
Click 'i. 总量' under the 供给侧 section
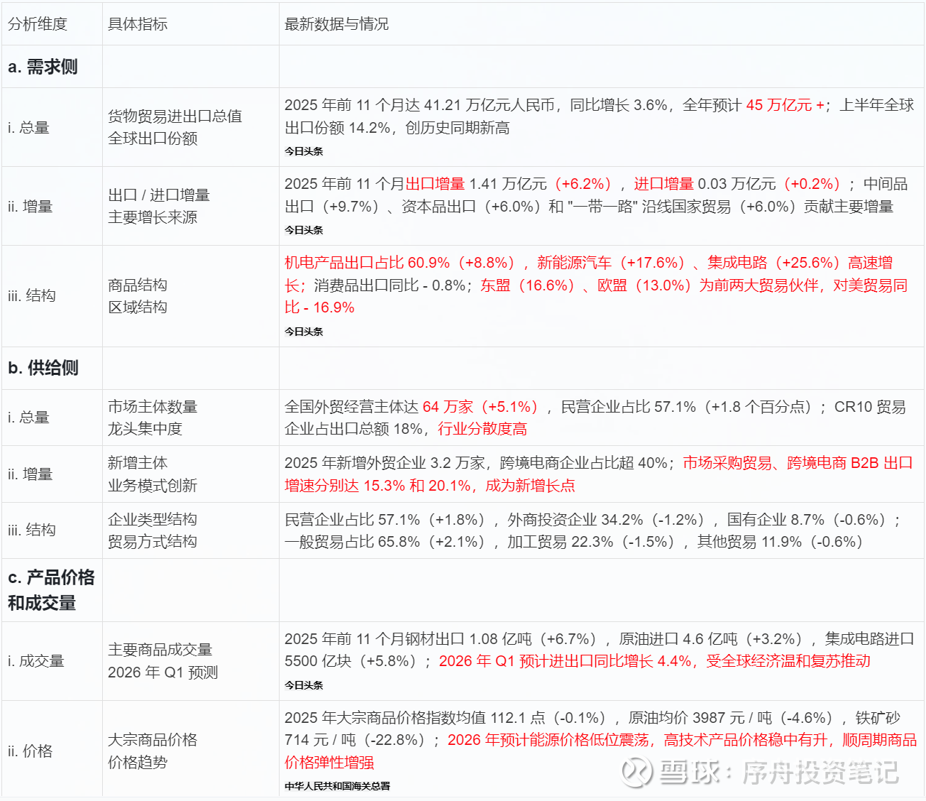click(x=28, y=418)
